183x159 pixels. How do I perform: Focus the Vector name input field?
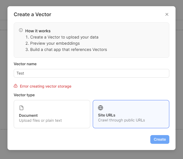point(91,73)
